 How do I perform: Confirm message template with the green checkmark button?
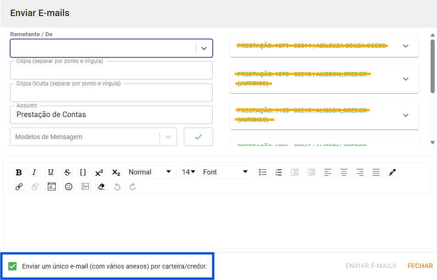pos(199,137)
